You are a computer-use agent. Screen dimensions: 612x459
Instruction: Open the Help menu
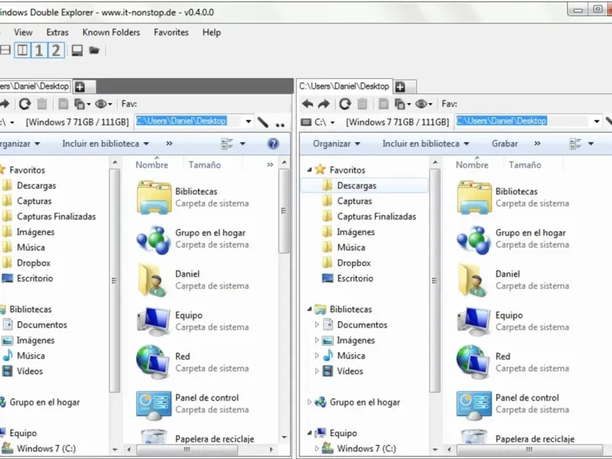pyautogui.click(x=212, y=32)
